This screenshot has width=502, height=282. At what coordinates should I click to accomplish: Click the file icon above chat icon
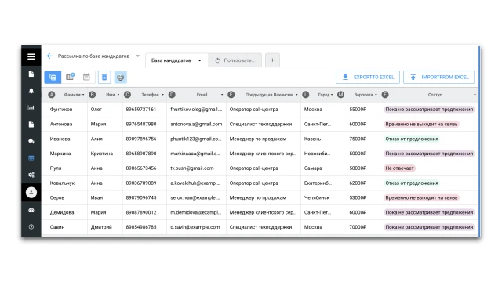click(31, 125)
